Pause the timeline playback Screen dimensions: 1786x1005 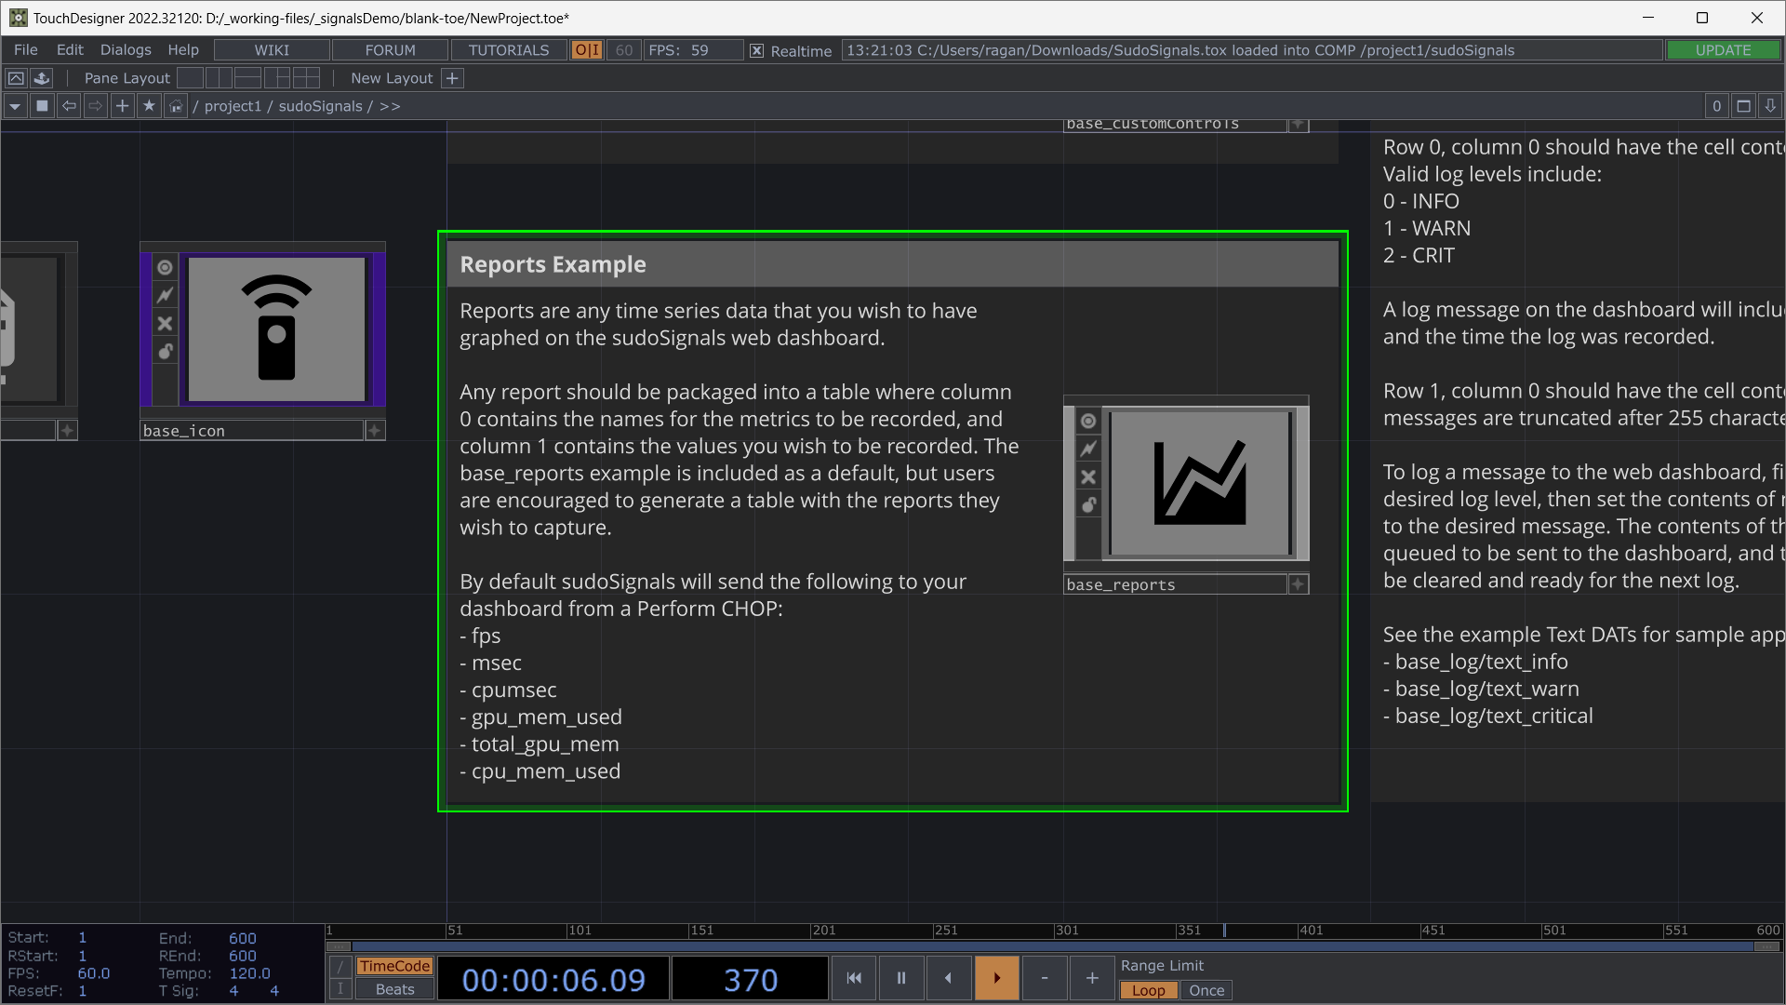pyautogui.click(x=901, y=978)
